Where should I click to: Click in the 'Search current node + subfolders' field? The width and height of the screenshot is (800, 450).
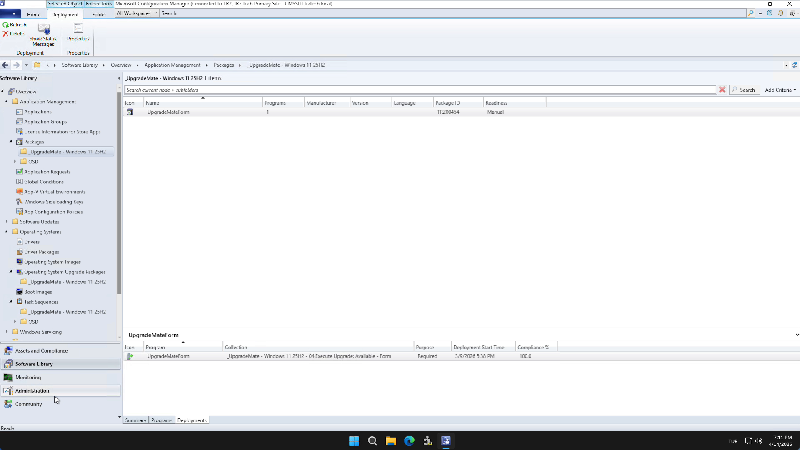[x=420, y=90]
